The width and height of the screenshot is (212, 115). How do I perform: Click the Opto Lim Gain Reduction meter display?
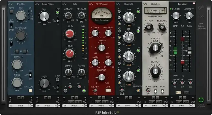(x=155, y=11)
